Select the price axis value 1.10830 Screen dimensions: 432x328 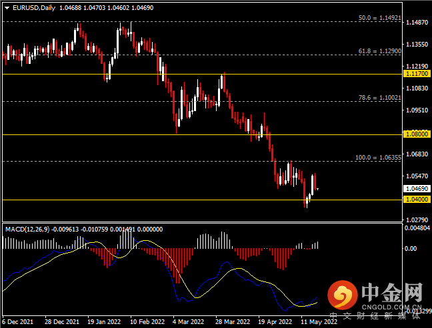pos(417,88)
